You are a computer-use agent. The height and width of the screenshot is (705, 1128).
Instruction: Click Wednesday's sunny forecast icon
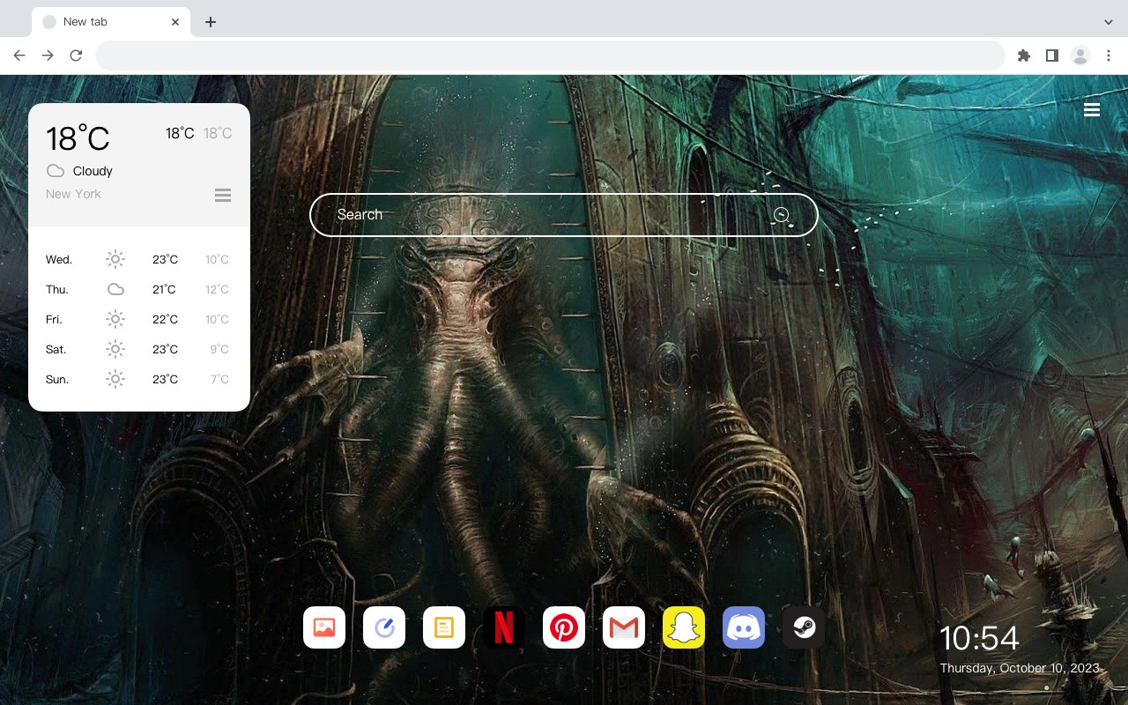point(115,259)
